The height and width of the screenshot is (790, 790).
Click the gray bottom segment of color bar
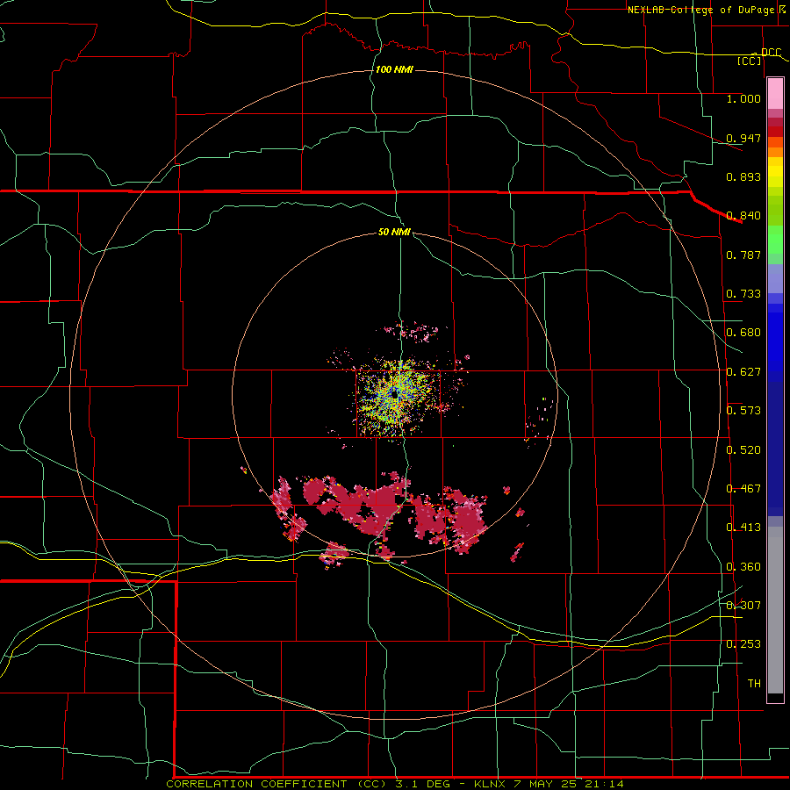click(x=775, y=610)
